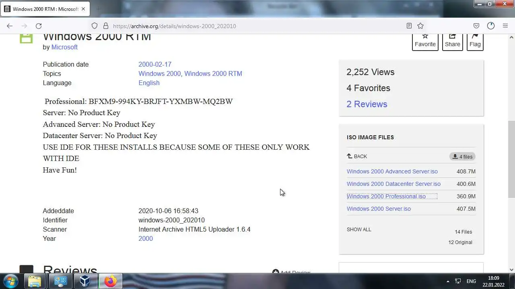Reload the page with refresh icon
Image resolution: width=515 pixels, height=289 pixels.
39,26
